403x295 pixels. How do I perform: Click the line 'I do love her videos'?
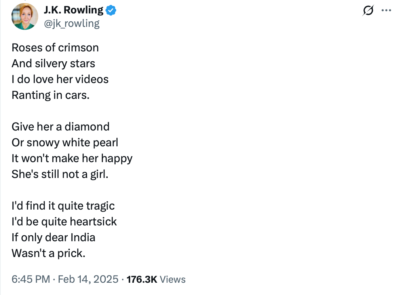(x=60, y=79)
